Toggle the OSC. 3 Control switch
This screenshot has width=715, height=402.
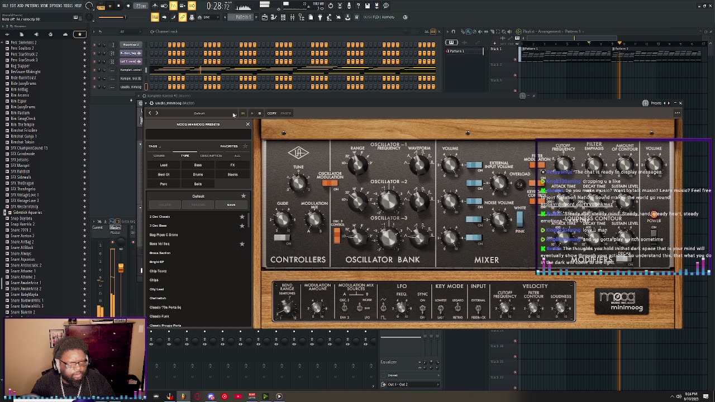click(x=337, y=235)
